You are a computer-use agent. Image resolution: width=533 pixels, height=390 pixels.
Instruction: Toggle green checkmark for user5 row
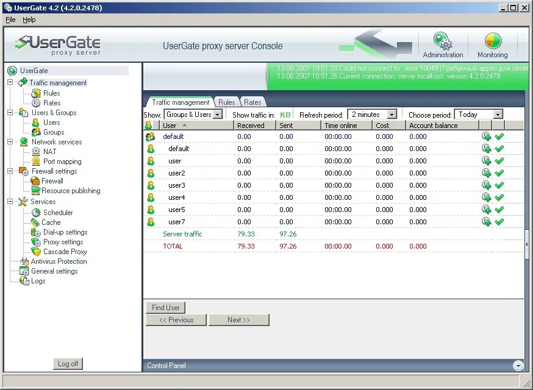point(499,210)
